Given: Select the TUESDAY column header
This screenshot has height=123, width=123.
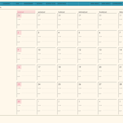Looking at the screenshot, I should (x=61, y=12).
